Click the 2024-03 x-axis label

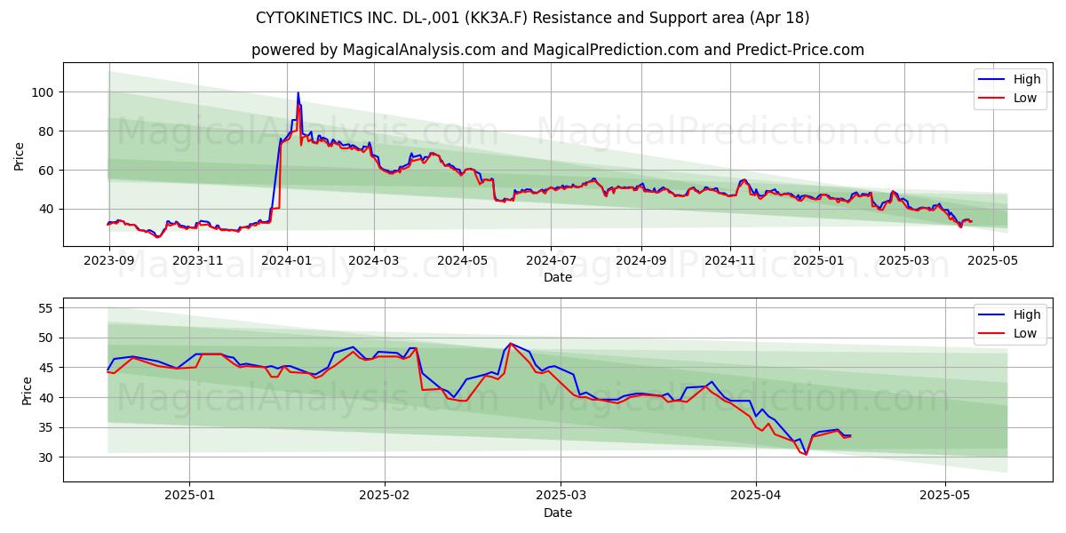point(374,261)
